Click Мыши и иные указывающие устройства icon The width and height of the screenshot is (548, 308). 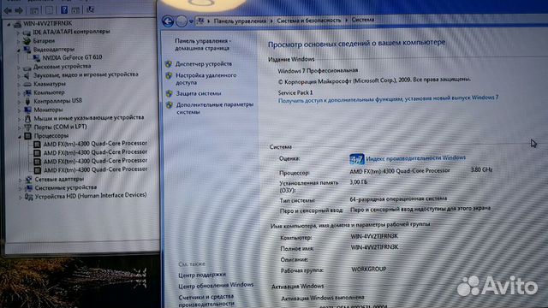(27, 118)
